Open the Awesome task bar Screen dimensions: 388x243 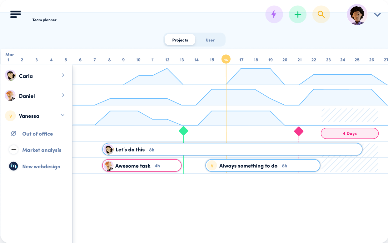[142, 166]
